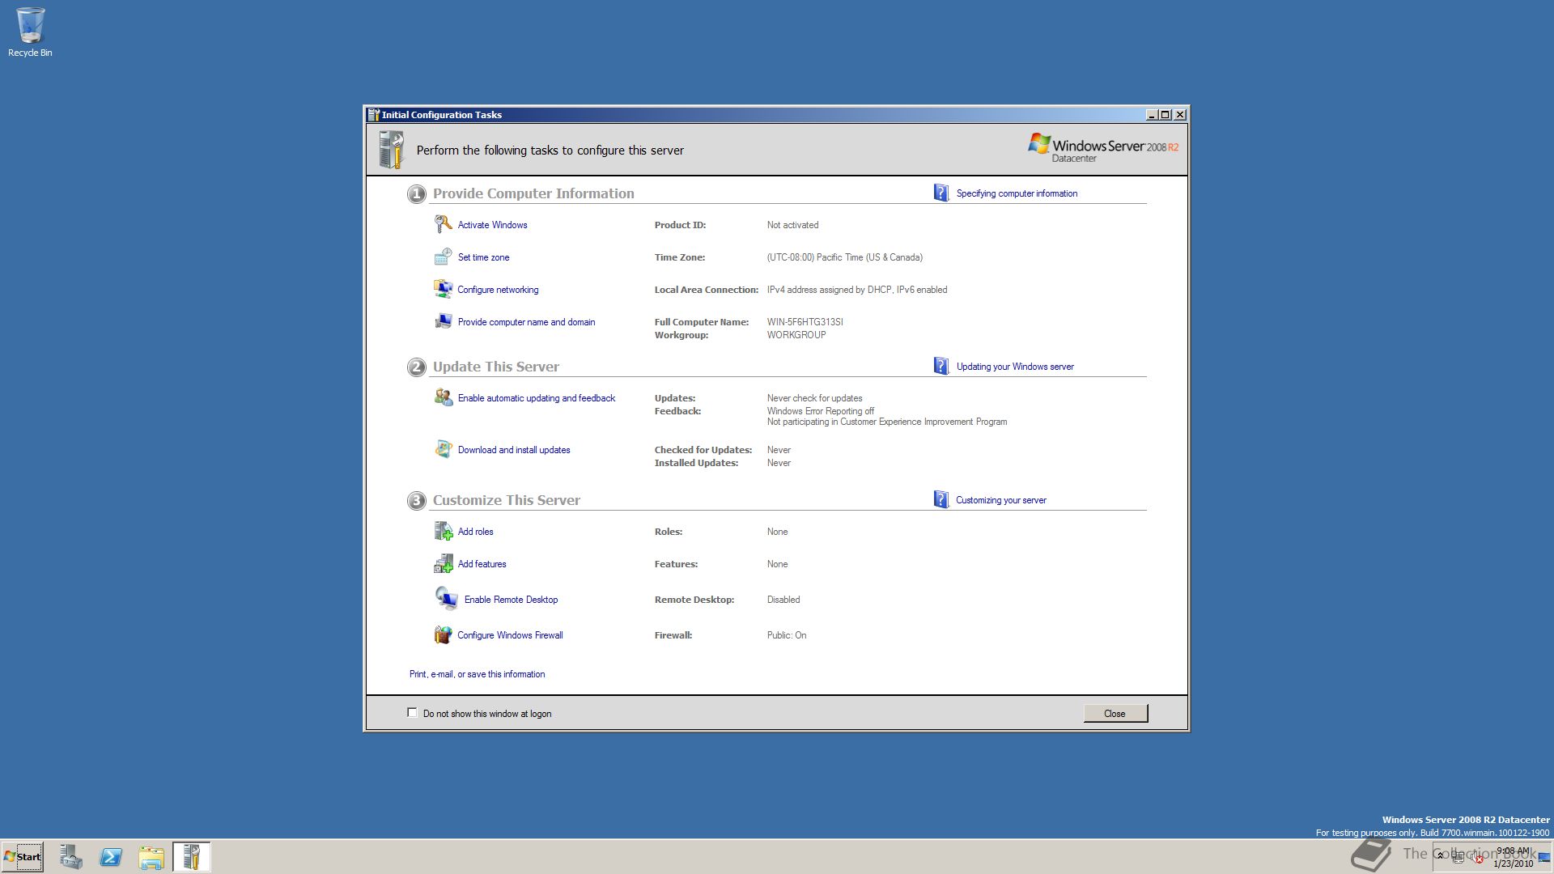Open Updating your Windows server help link
Screen dimensions: 1554x874
pos(1015,367)
